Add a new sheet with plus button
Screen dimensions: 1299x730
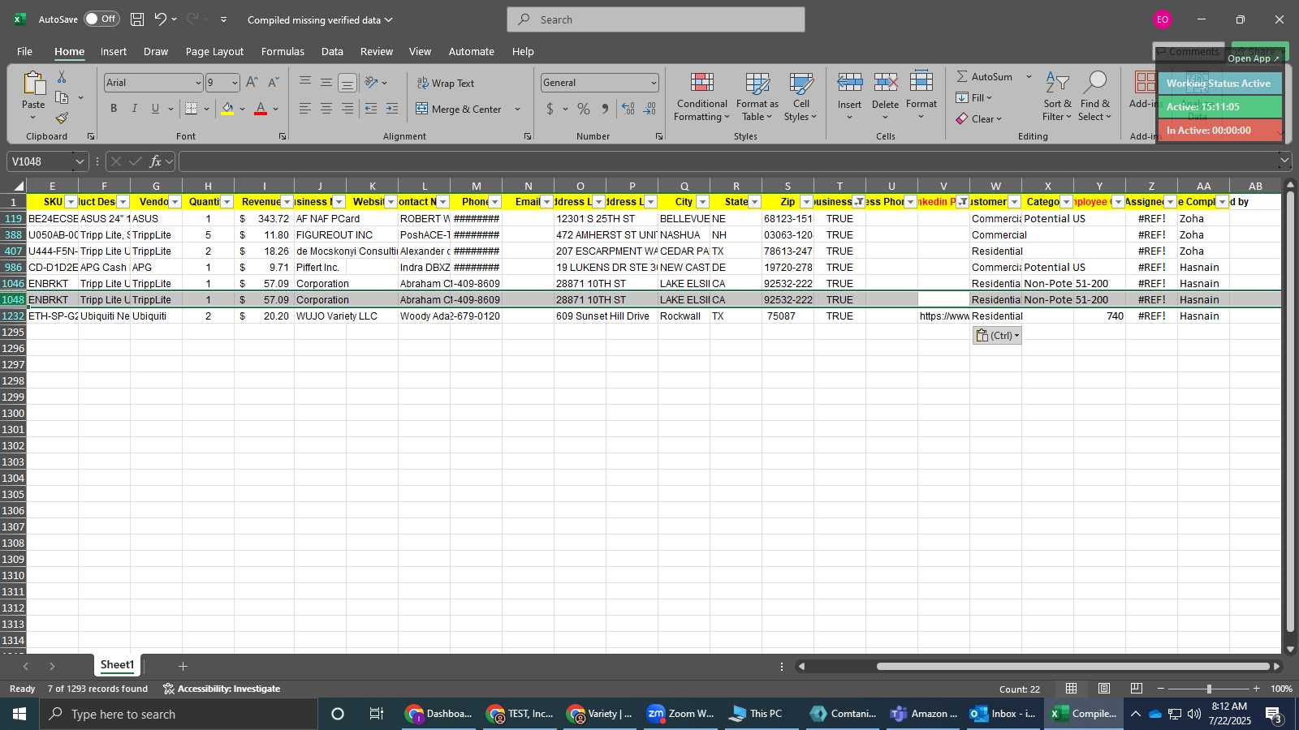point(183,666)
